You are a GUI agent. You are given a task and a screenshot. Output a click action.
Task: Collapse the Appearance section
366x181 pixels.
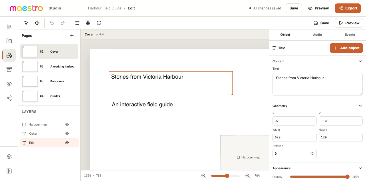(360, 168)
